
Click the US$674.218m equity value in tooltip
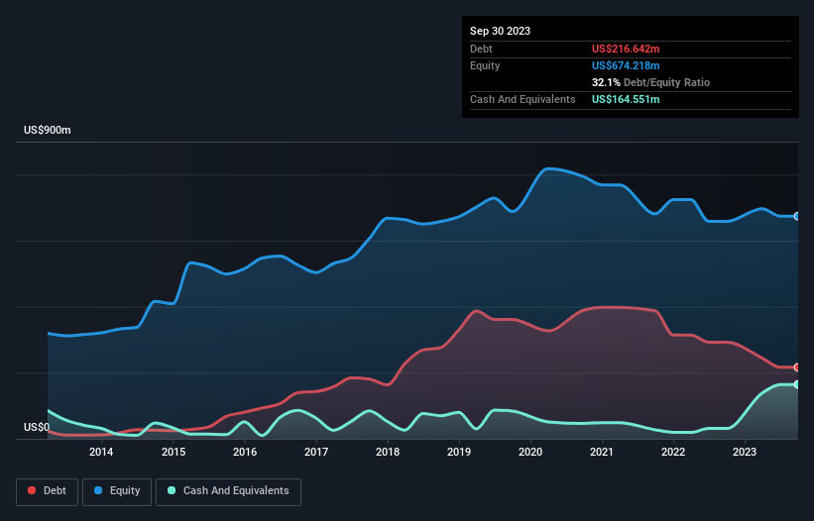pyautogui.click(x=626, y=65)
